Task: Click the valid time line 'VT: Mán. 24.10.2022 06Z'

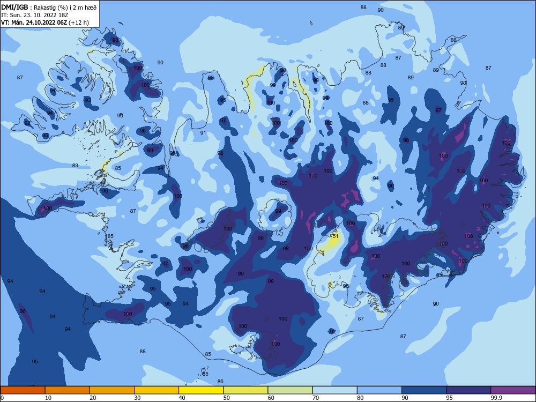Action: tap(34, 23)
